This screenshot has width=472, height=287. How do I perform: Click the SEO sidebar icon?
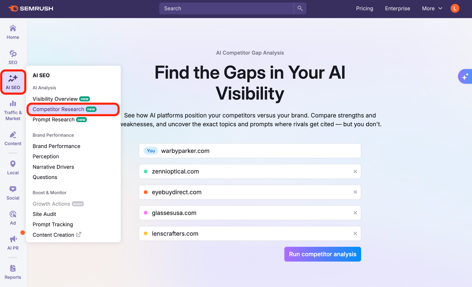pyautogui.click(x=13, y=57)
